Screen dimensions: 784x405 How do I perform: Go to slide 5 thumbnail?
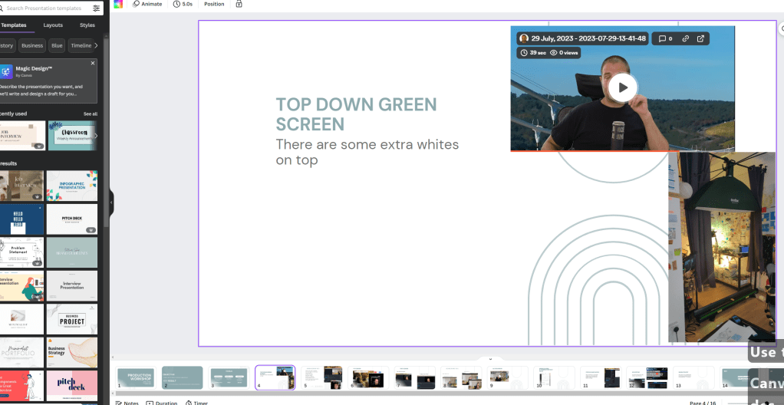(322, 377)
